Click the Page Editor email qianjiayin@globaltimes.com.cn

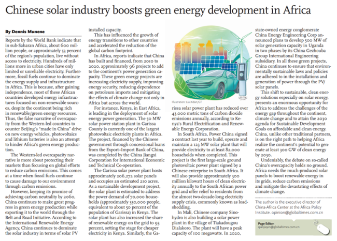(278, 227)
